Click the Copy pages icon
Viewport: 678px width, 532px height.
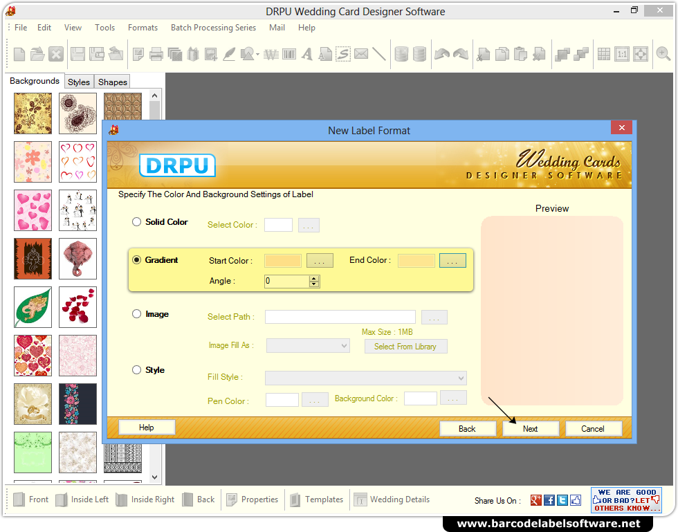[x=502, y=55]
